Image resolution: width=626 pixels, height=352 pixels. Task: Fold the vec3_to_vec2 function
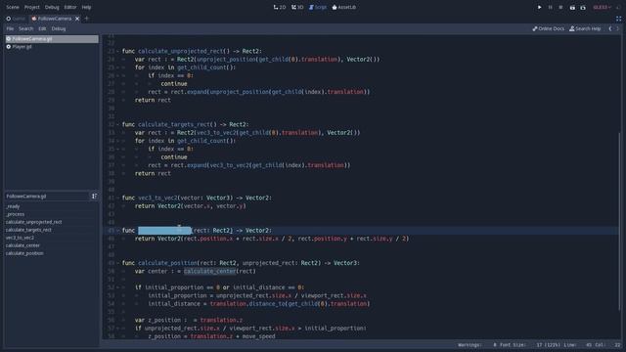click(x=117, y=198)
